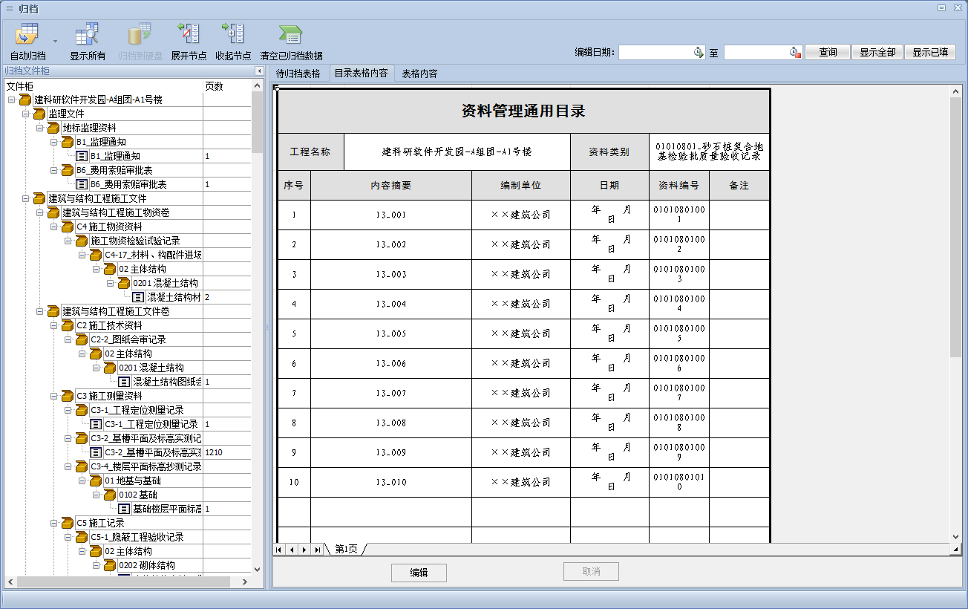
Task: Go to previous sheet using navigation arrow
Action: coord(292,550)
